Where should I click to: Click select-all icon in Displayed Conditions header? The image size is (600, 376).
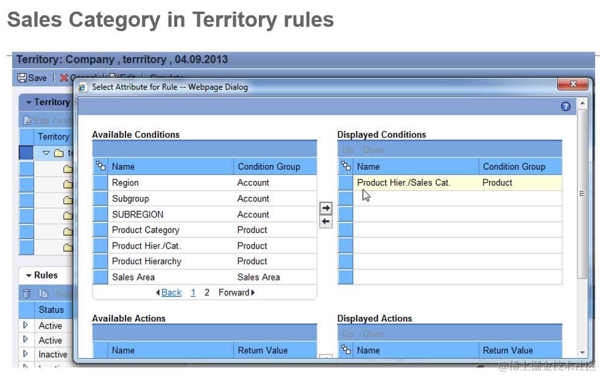coord(346,166)
